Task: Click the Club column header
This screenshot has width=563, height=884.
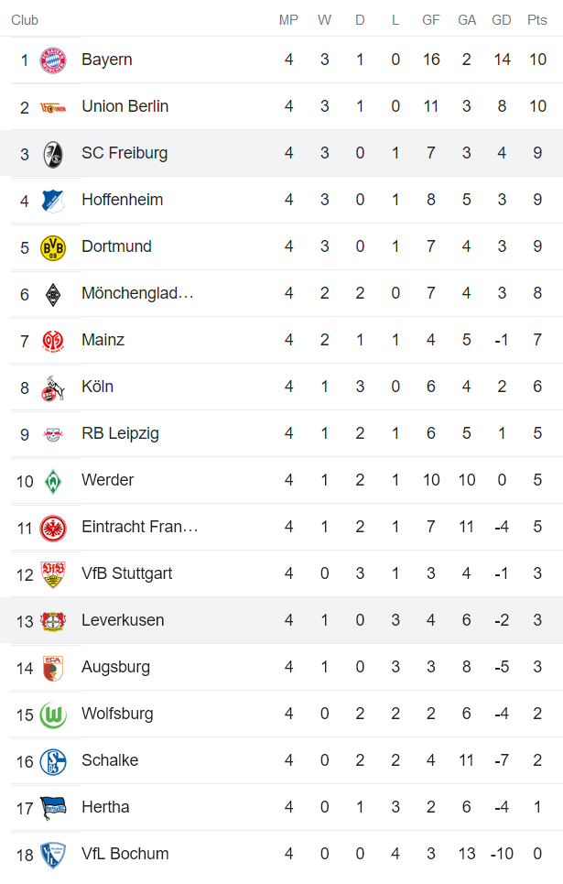Action: coord(25,19)
